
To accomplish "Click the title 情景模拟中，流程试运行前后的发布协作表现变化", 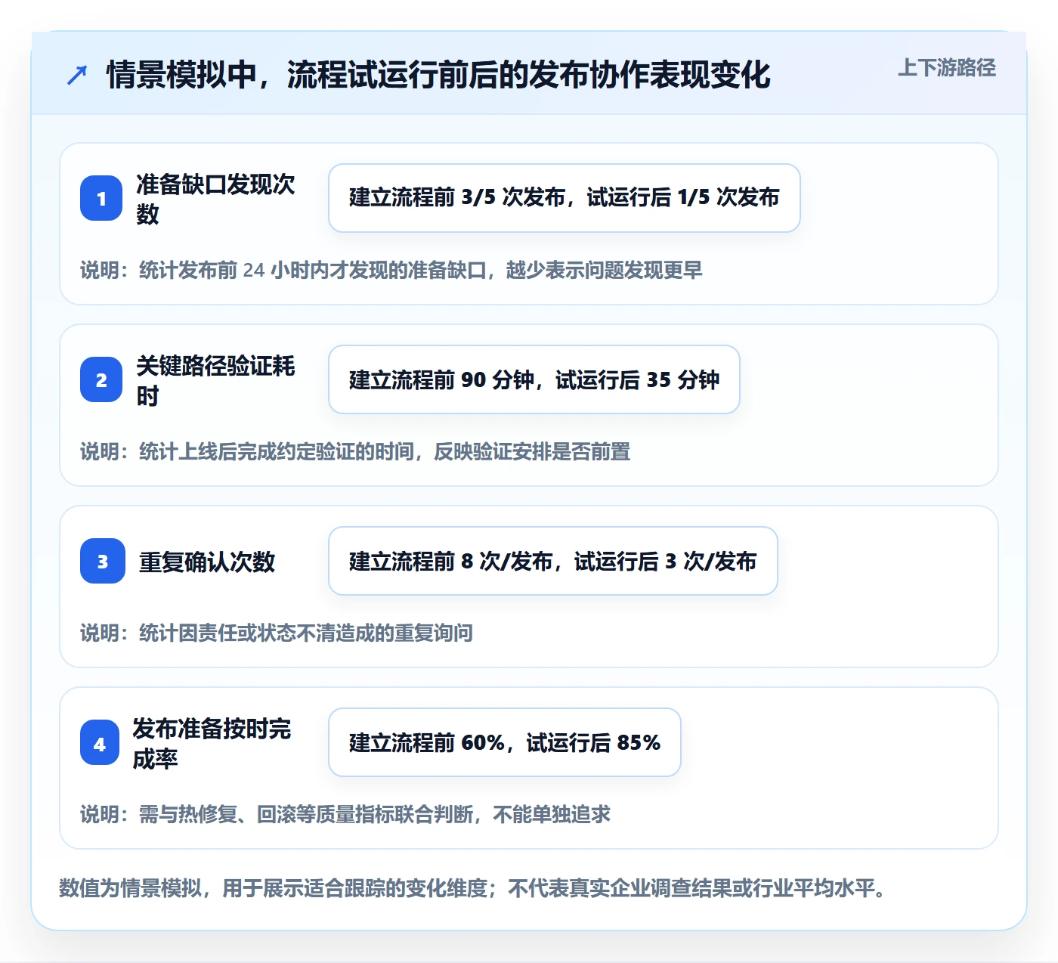I will pyautogui.click(x=438, y=75).
